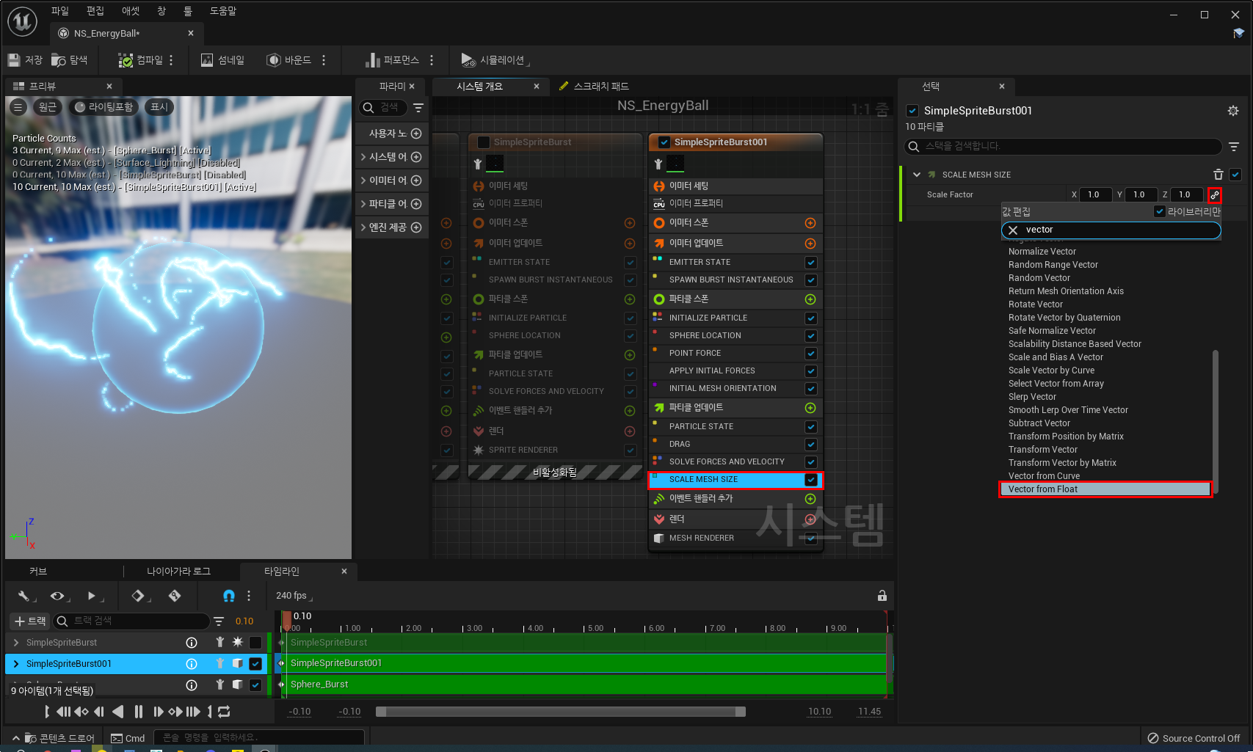
Task: Click Source Control Off status
Action: (x=1194, y=739)
